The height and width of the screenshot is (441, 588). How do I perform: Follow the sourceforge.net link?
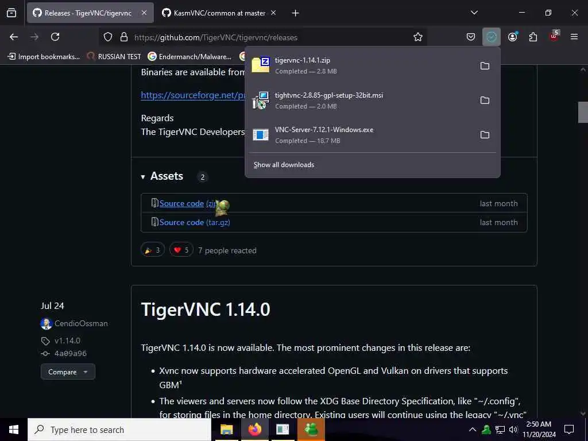pos(193,95)
